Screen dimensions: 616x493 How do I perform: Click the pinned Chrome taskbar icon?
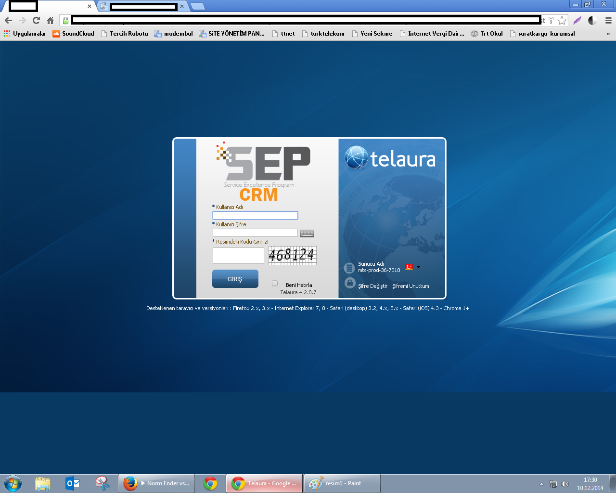coord(210,483)
